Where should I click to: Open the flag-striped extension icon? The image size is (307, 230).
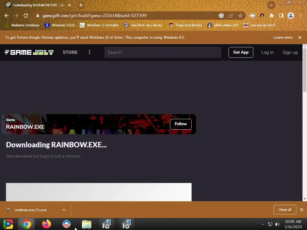pyautogui.click(x=252, y=16)
